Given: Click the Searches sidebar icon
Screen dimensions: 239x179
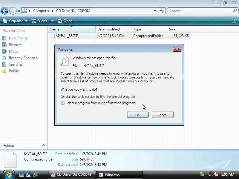Looking at the screenshot, I should (x=4, y=64).
